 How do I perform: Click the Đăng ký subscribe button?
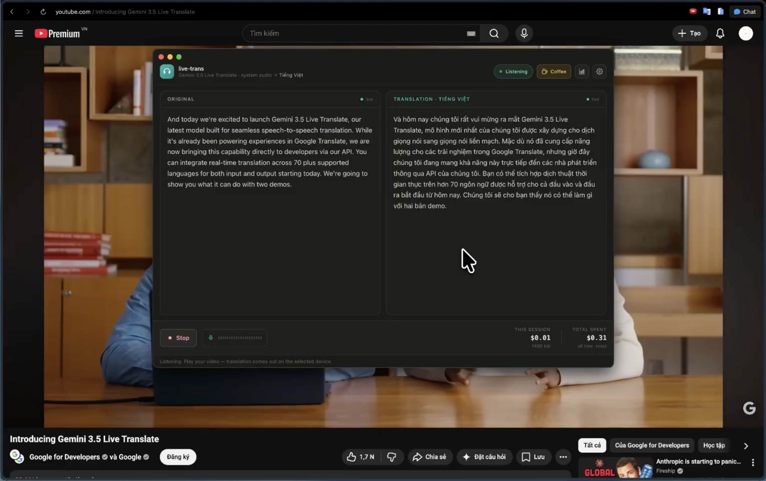(x=178, y=457)
